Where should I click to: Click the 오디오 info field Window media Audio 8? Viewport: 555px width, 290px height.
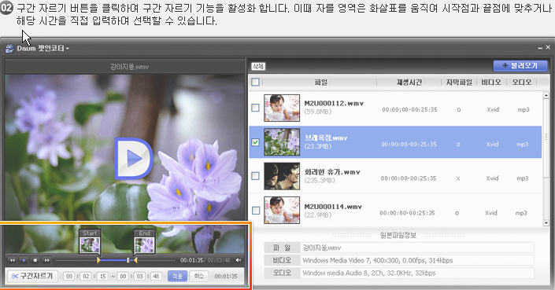click(417, 273)
